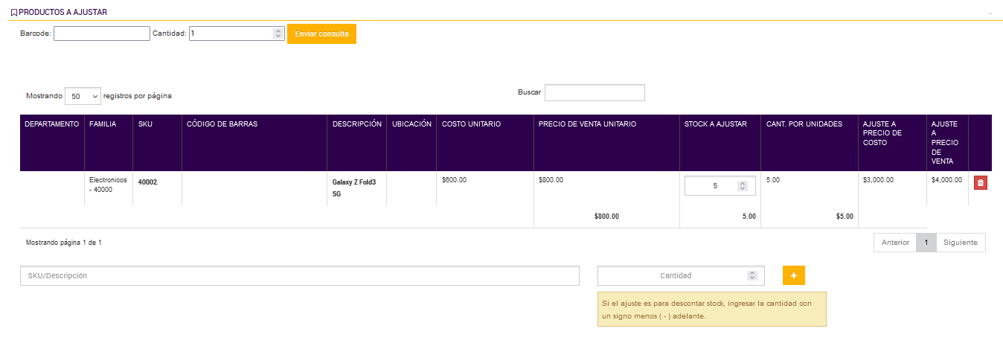The width and height of the screenshot is (1003, 346).
Task: Click the Buscar search box
Action: click(595, 92)
